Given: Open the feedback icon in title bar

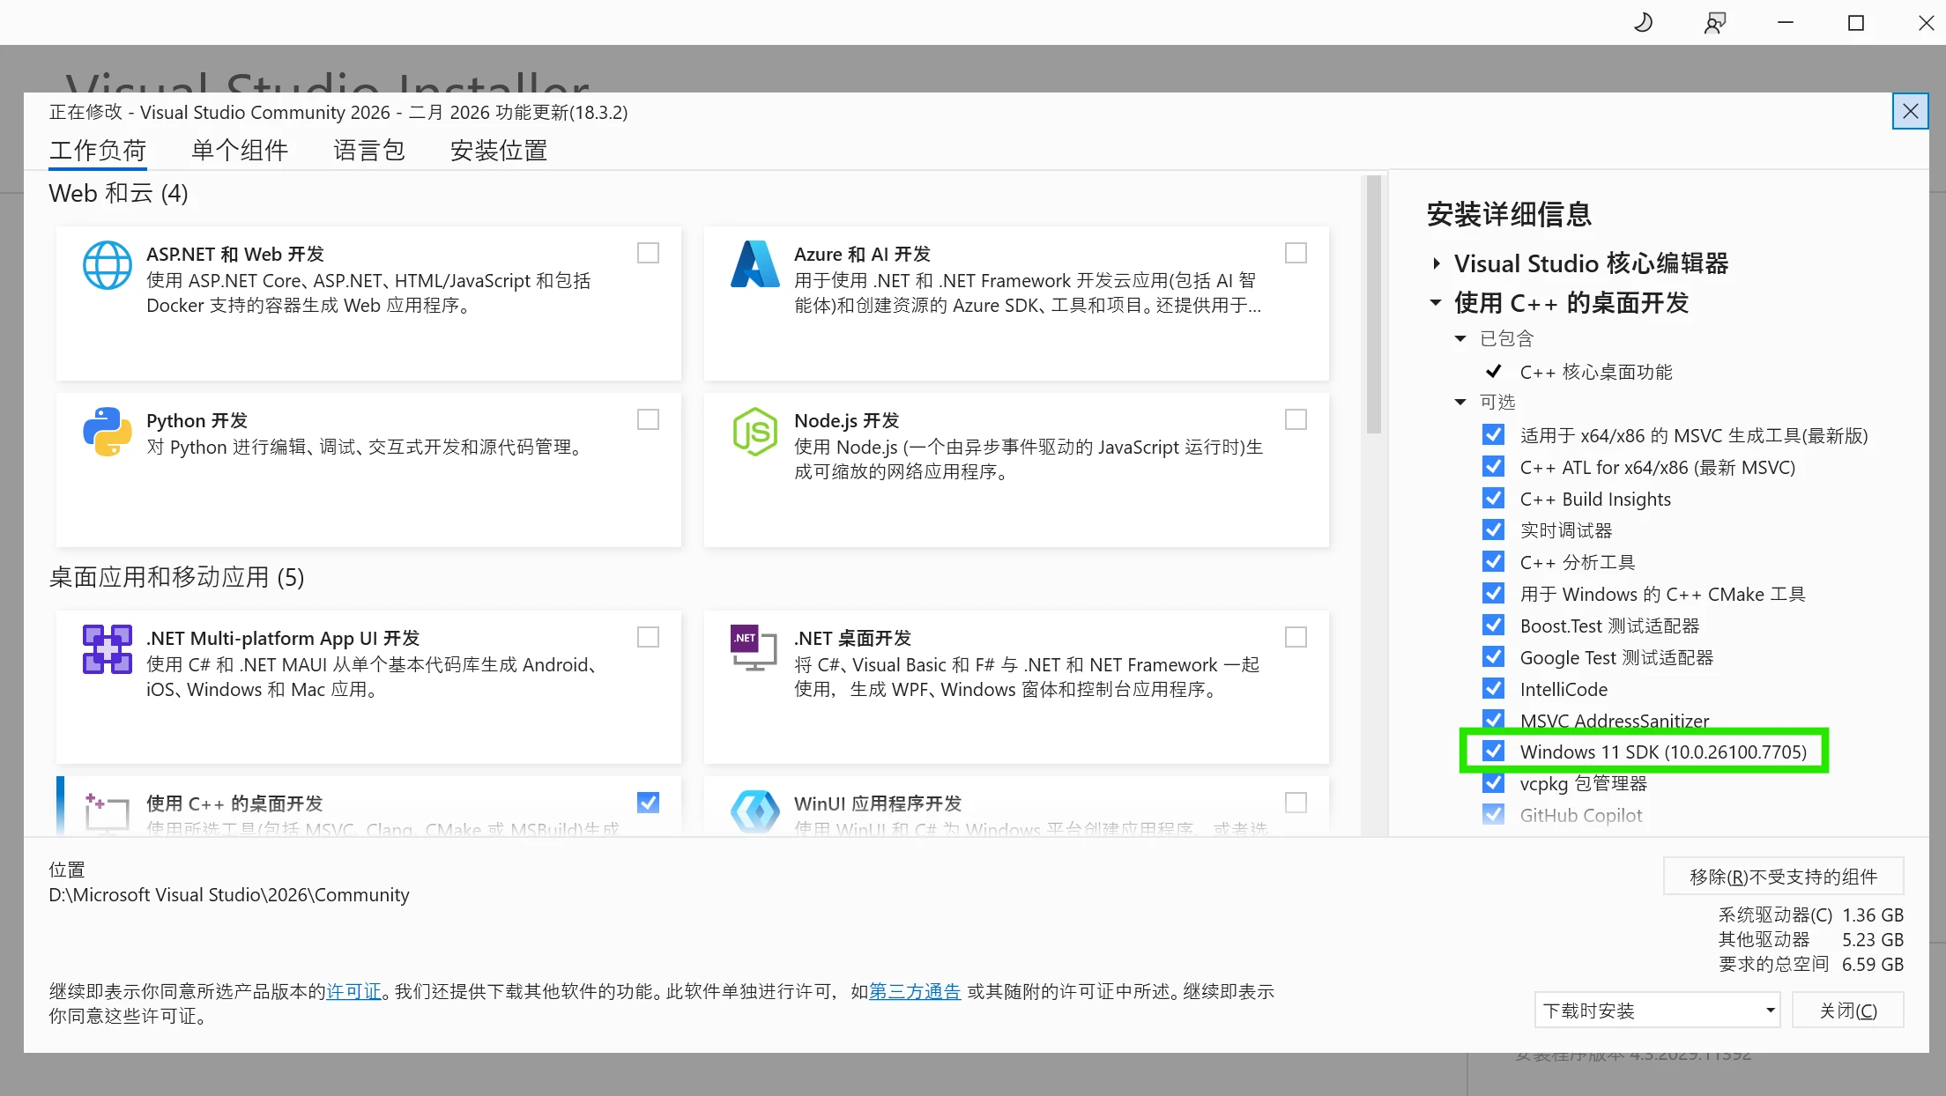Looking at the screenshot, I should [1714, 23].
